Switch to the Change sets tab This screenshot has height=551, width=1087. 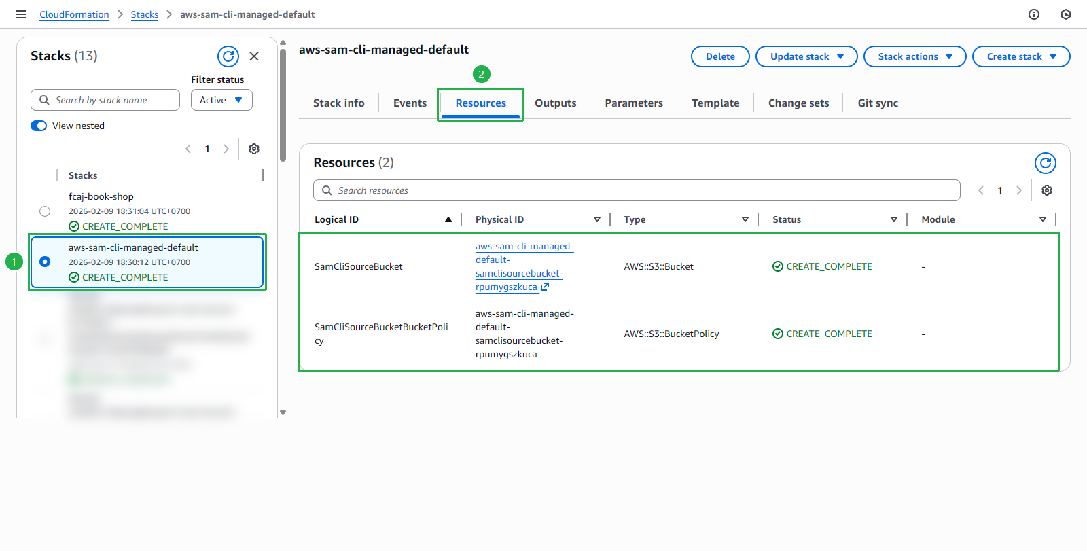tap(798, 103)
